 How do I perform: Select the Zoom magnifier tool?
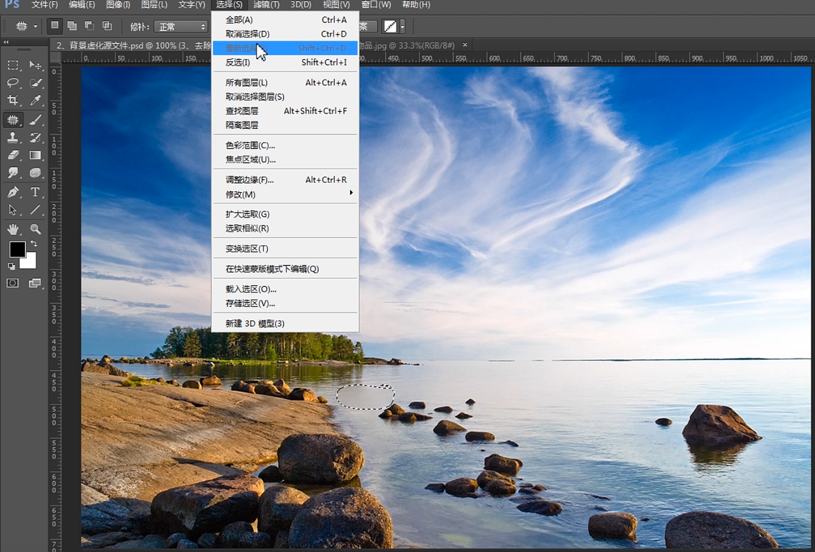[36, 229]
